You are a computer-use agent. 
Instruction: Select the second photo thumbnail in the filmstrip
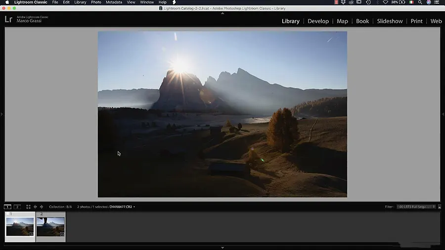[51, 226]
